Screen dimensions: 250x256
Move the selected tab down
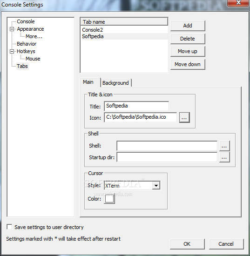click(x=188, y=64)
